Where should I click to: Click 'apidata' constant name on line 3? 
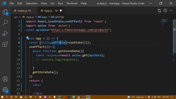pyautogui.click(x=42, y=30)
